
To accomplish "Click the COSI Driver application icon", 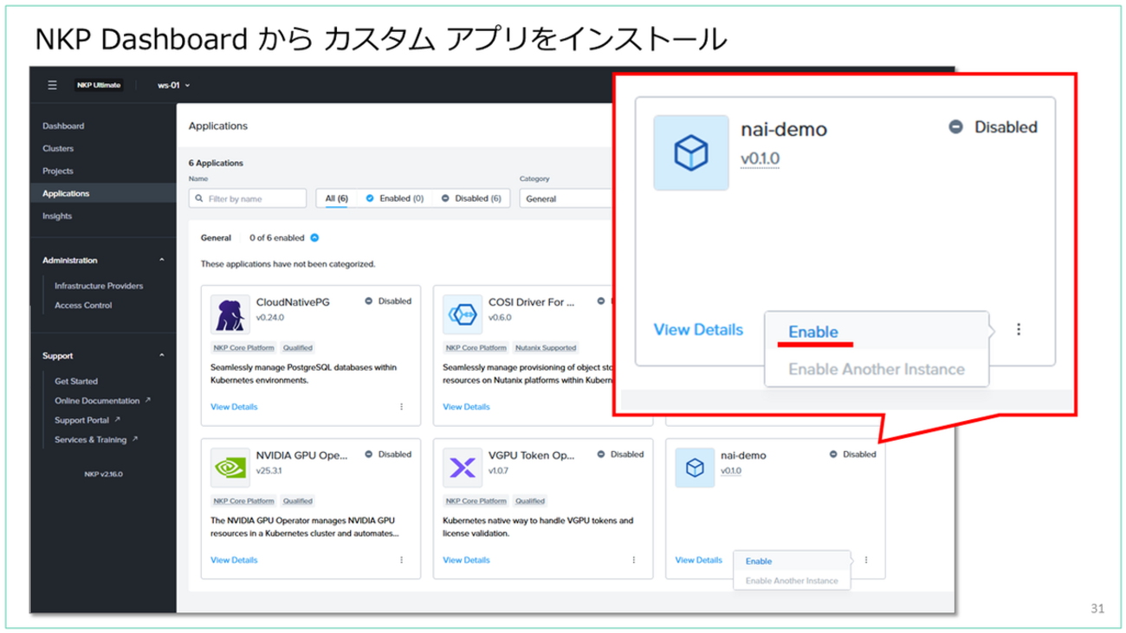I will pyautogui.click(x=462, y=314).
